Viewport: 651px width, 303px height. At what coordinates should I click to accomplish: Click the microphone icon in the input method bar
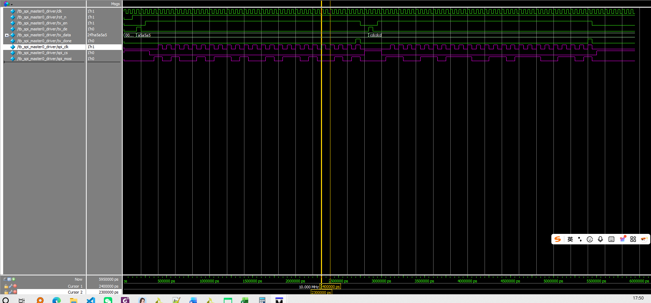tap(600, 239)
